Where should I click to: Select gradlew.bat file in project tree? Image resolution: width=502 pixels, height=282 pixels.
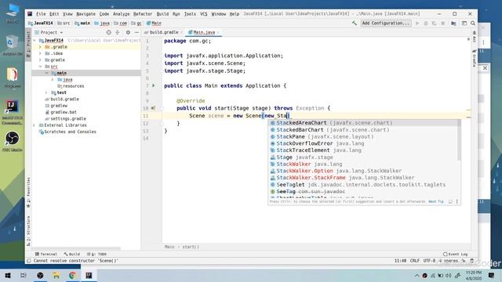click(63, 112)
